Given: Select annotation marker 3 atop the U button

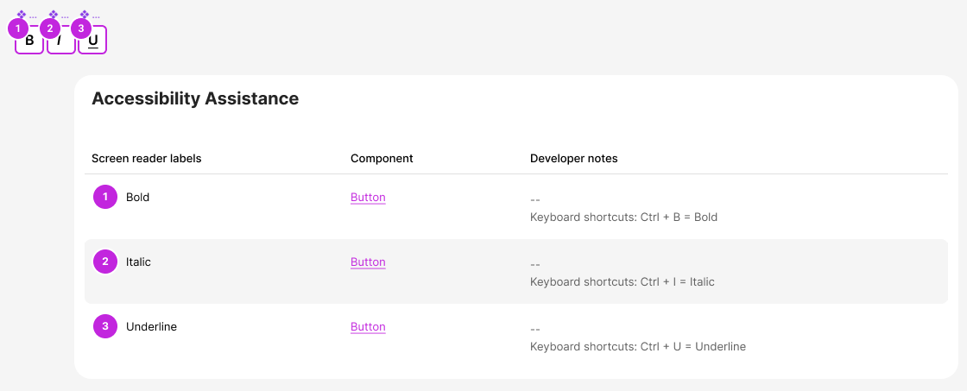Looking at the screenshot, I should 81,28.
